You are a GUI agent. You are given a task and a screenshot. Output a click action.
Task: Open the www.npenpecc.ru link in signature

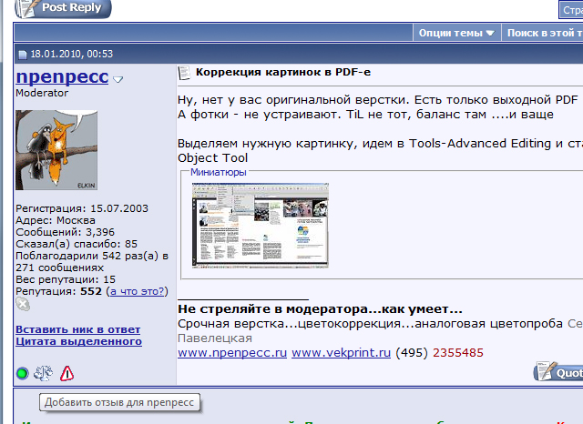232,352
